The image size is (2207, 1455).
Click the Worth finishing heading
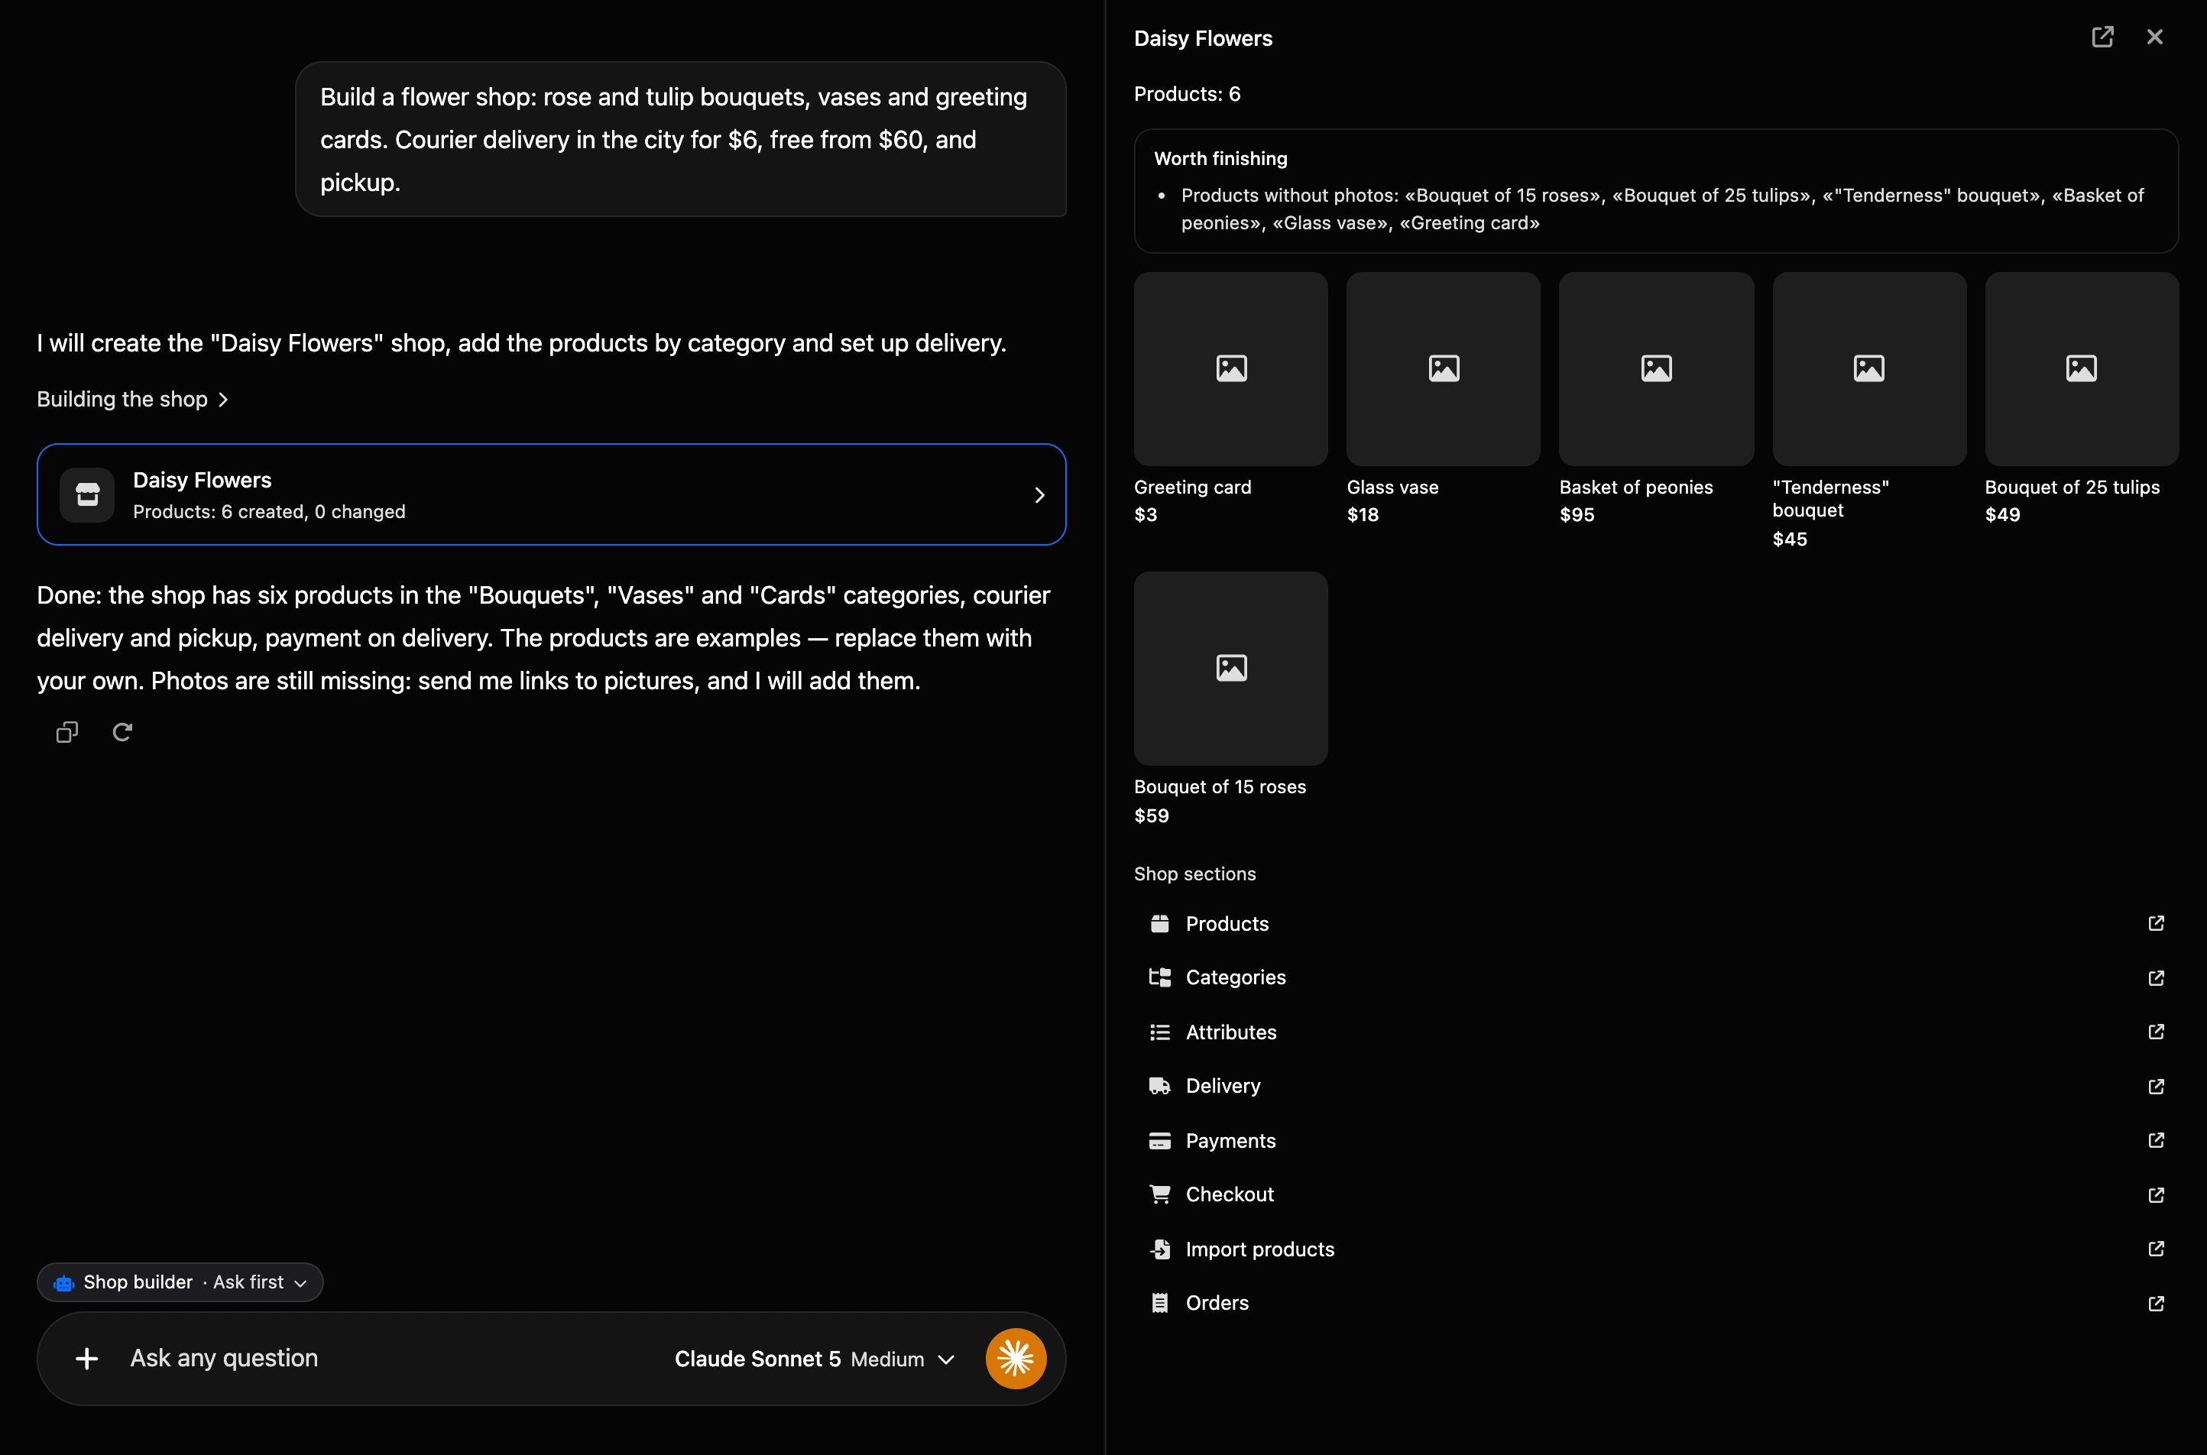tap(1221, 159)
